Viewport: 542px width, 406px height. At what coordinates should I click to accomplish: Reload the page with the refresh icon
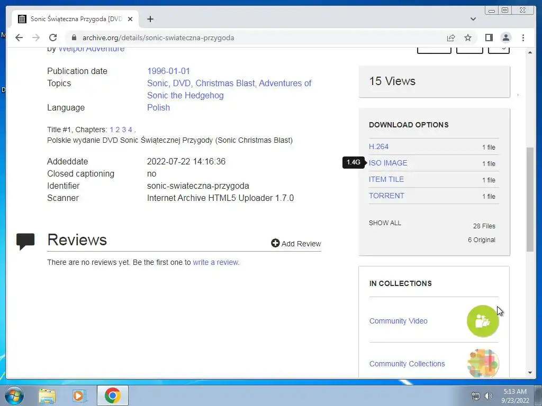(53, 38)
